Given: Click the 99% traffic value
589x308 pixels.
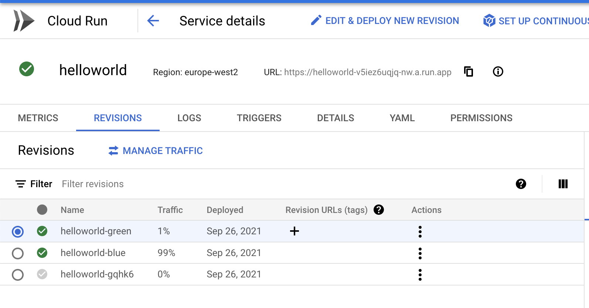Looking at the screenshot, I should point(166,253).
